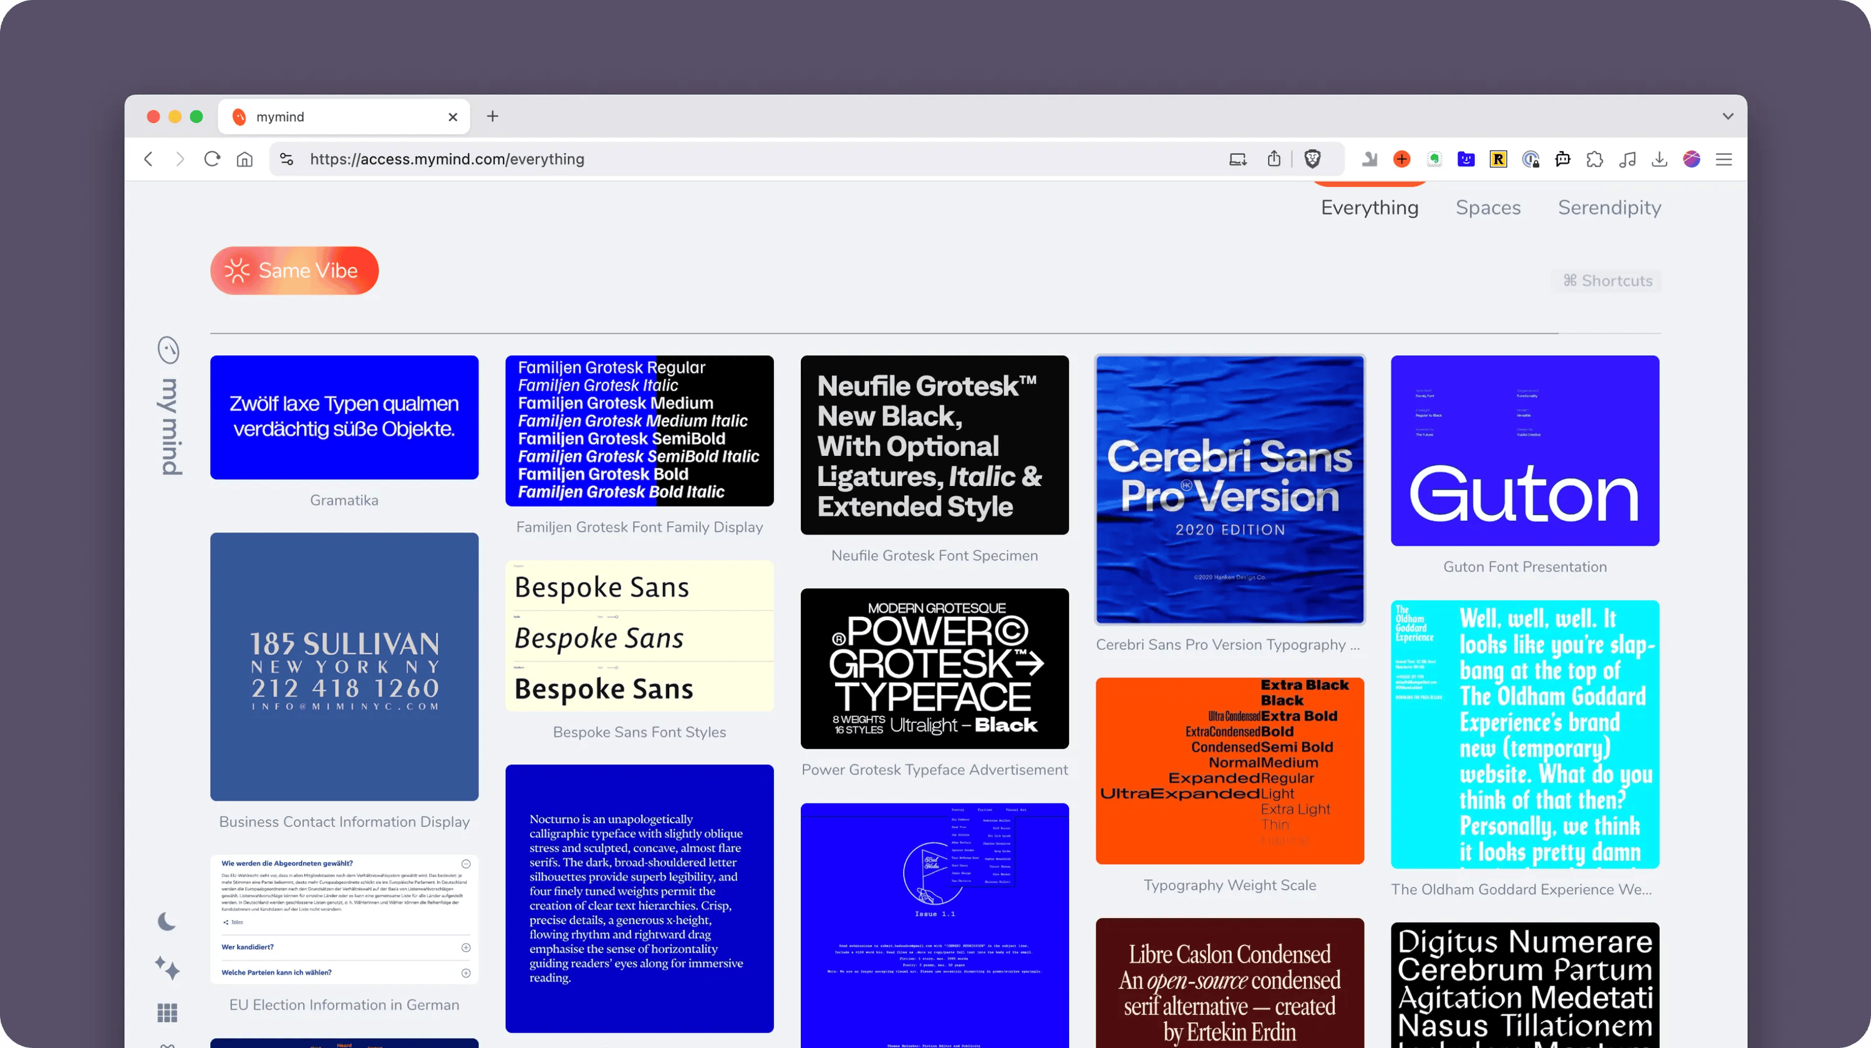Screen dimensions: 1871x1048
Task: Click the orange plus extension icon
Action: [x=1402, y=159]
